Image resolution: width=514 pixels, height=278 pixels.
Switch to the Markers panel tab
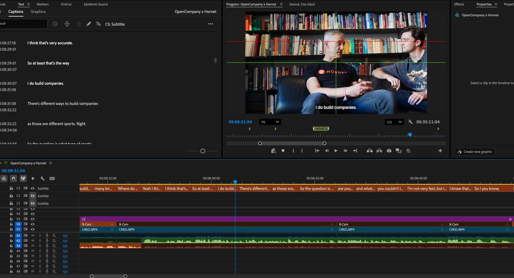pos(42,4)
